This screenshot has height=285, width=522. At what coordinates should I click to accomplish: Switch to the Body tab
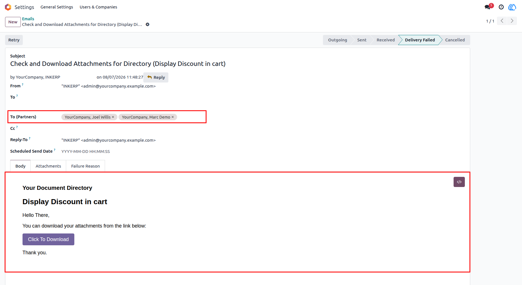point(21,166)
